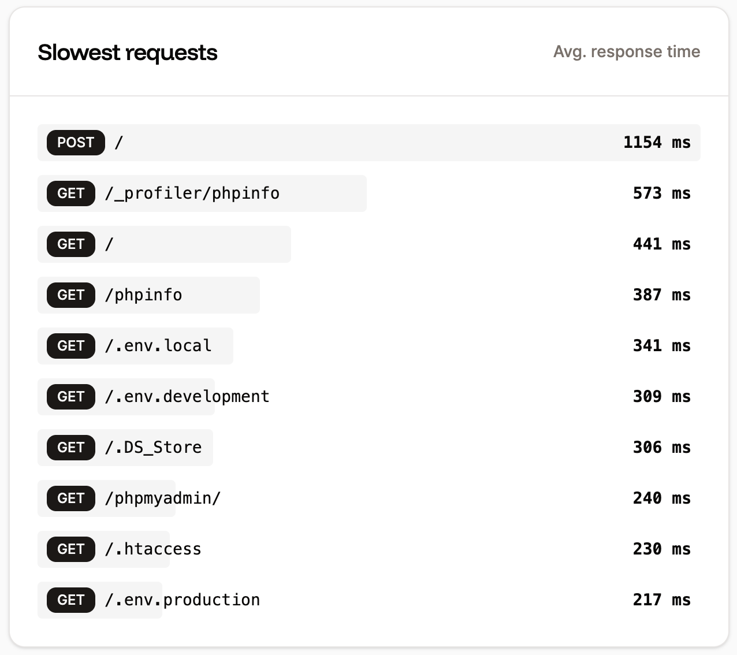Click the 1154 ms response time value
Viewport: 737px width, 655px height.
tap(657, 143)
